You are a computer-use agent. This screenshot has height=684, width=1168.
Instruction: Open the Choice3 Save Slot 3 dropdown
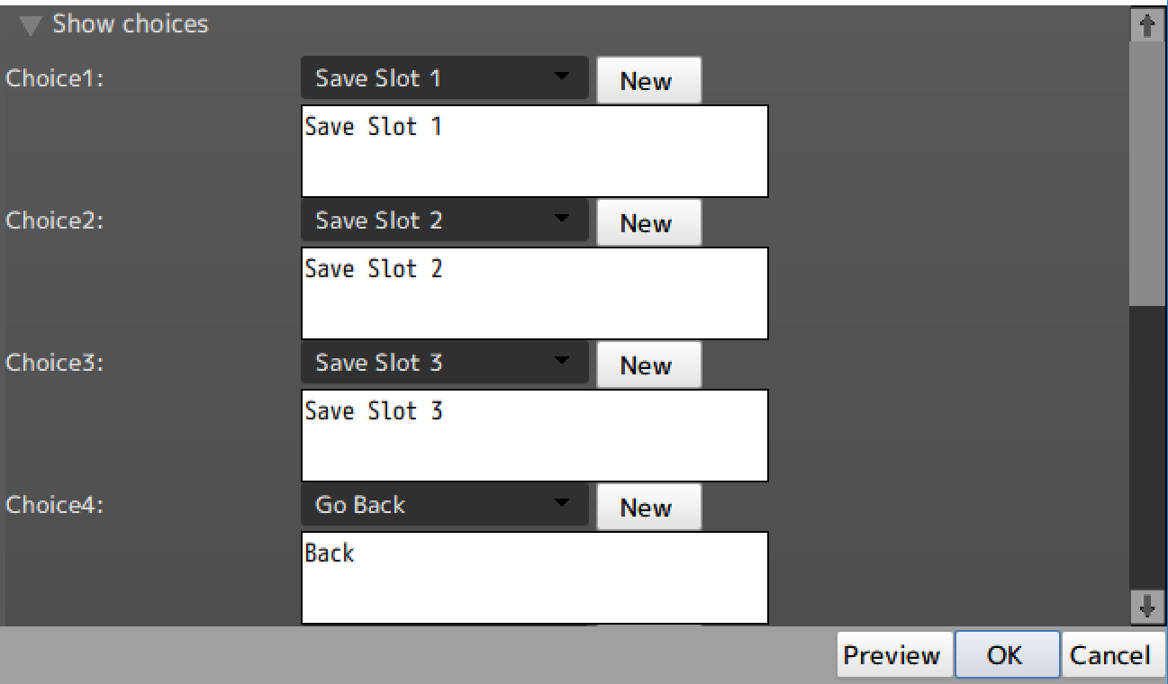(x=444, y=363)
